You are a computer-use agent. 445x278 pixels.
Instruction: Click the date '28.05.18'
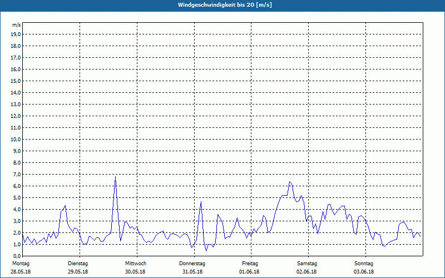[x=21, y=272]
